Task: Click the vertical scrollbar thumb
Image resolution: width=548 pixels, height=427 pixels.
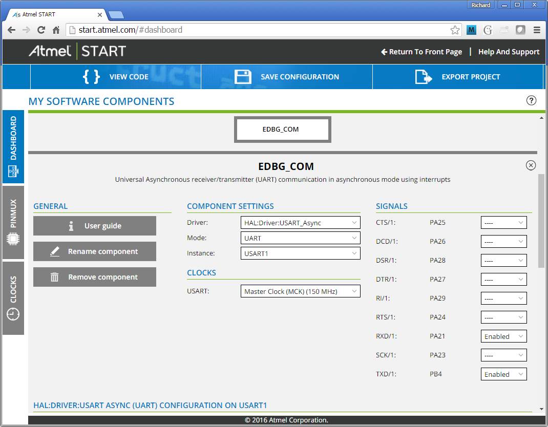Action: click(x=541, y=221)
